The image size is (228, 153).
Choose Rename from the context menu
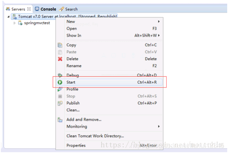pyautogui.click(x=109, y=66)
